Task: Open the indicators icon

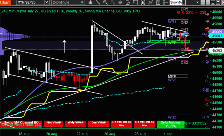Action: (151, 2)
